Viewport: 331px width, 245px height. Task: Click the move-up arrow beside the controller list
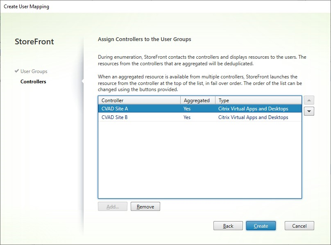point(309,100)
